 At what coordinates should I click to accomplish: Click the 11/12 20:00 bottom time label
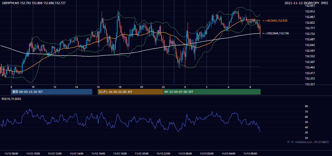142,154
